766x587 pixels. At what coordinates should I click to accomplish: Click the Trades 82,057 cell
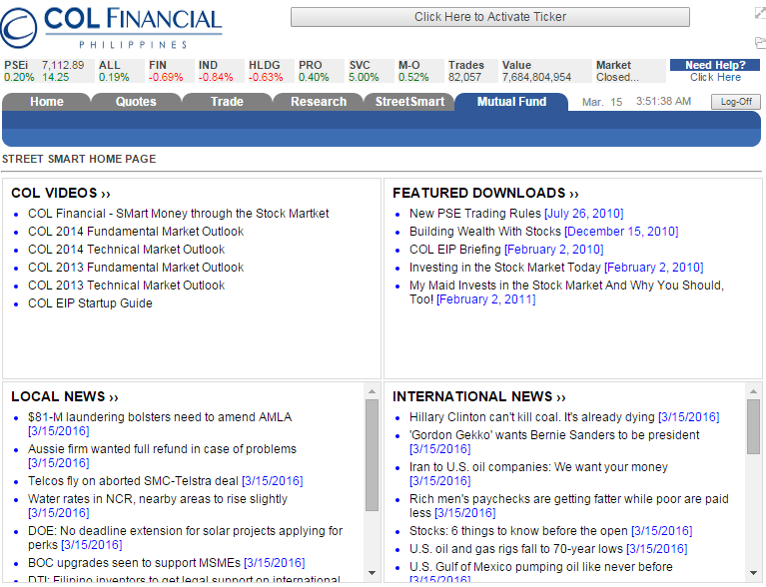[472, 71]
